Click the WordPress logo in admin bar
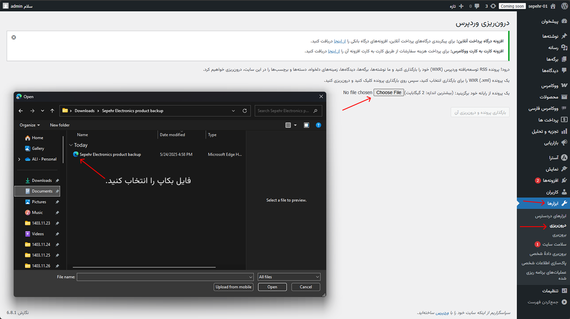570x319 pixels. 564,6
